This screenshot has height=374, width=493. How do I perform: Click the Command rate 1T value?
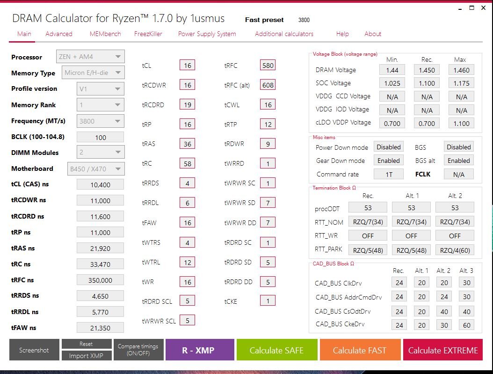[x=389, y=174]
